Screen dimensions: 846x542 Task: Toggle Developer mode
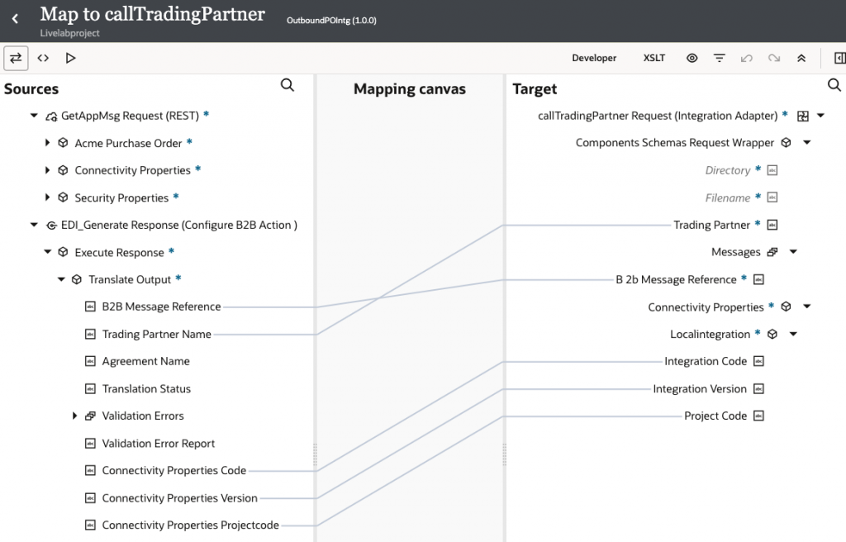tap(594, 59)
